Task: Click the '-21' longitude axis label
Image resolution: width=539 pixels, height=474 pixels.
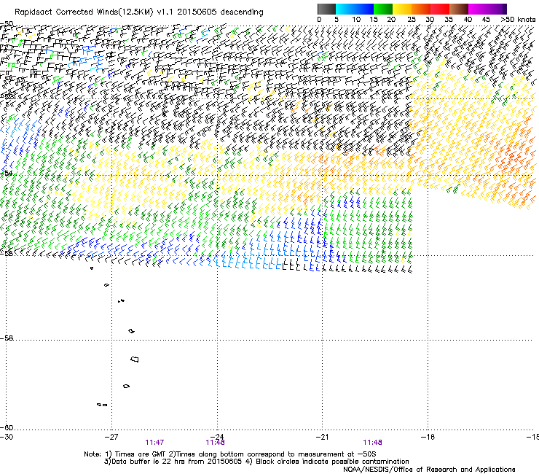Action: 322,437
